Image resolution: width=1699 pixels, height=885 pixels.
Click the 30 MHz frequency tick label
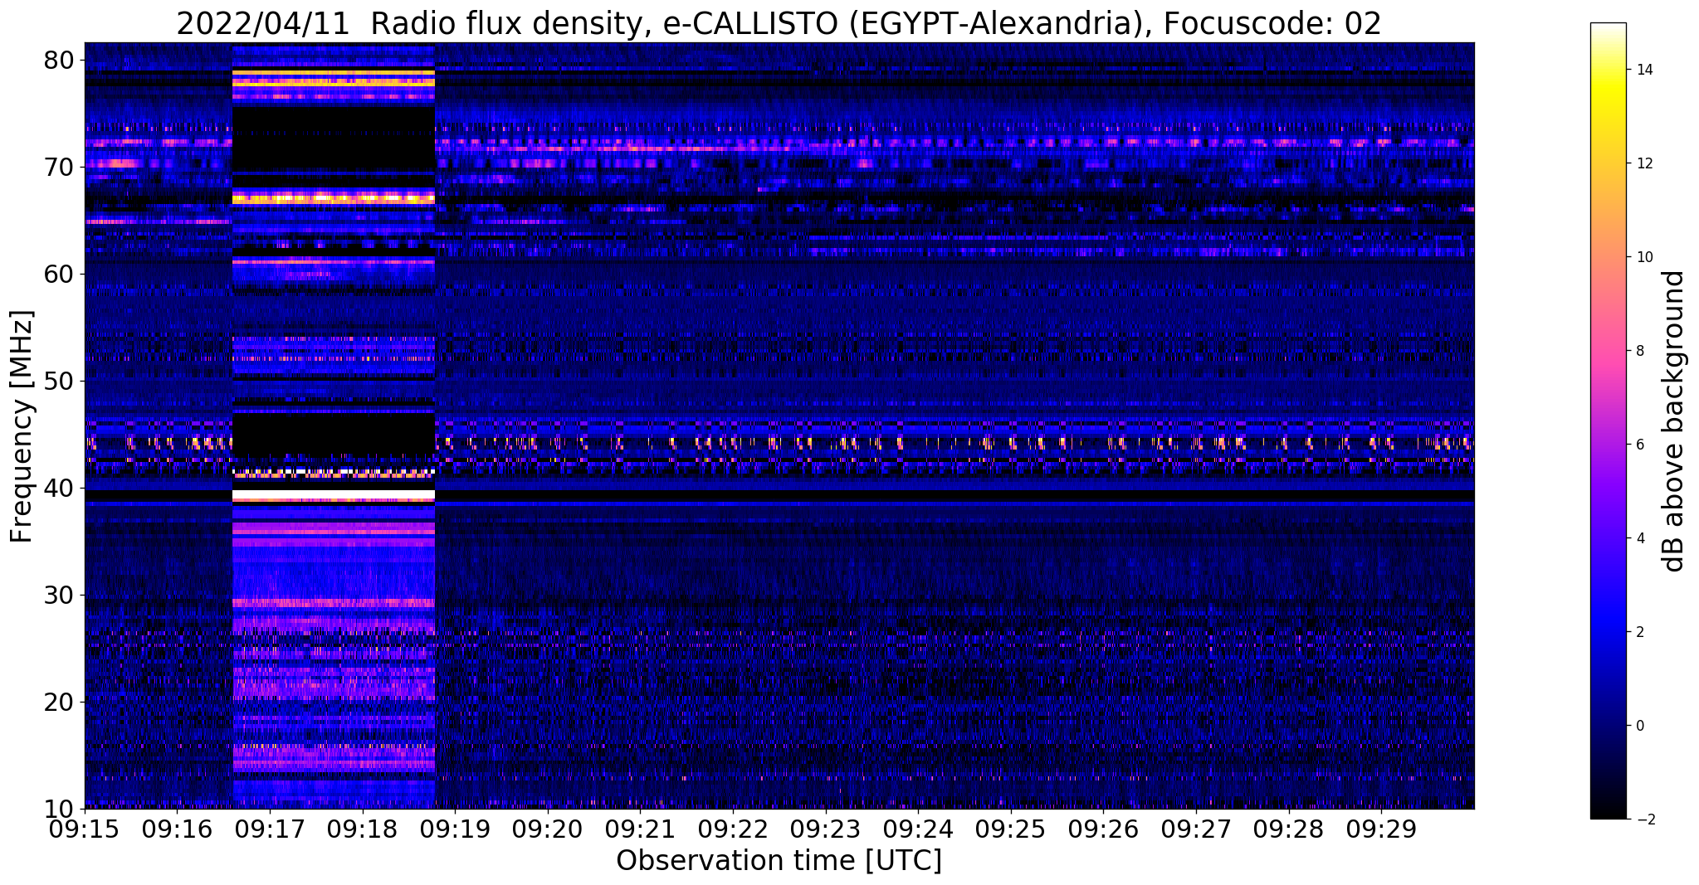pyautogui.click(x=58, y=595)
